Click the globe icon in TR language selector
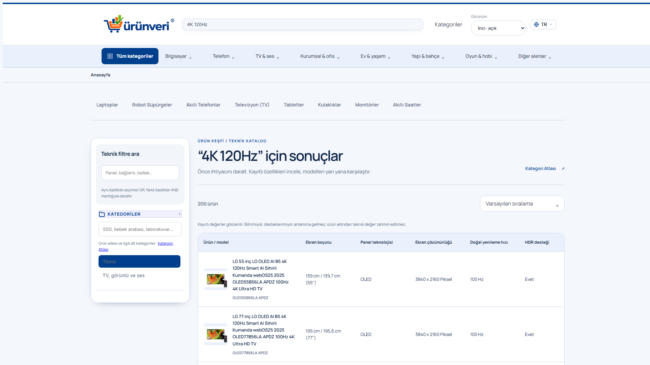650x365 pixels. pyautogui.click(x=536, y=24)
